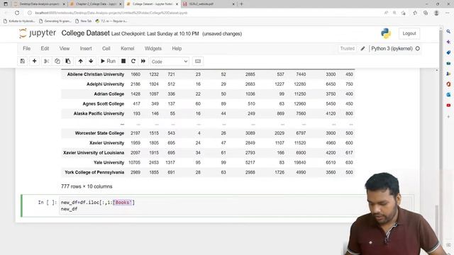Rename the notebook via College Dataset title
This screenshot has height=255, width=454.
(85, 33)
